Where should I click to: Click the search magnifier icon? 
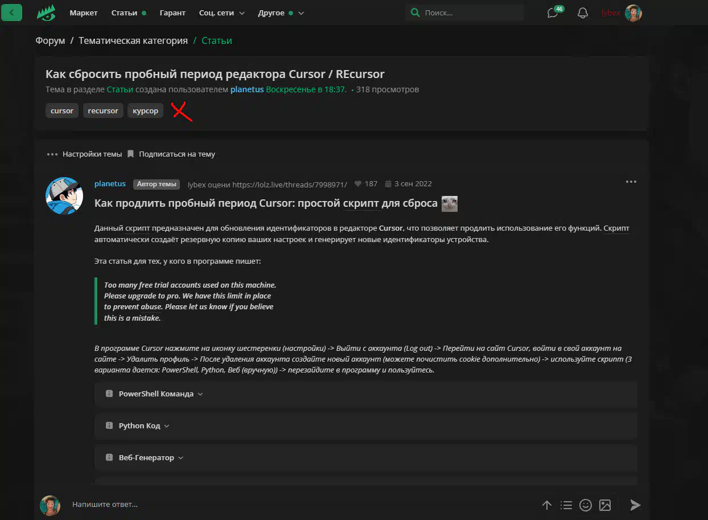pyautogui.click(x=415, y=13)
